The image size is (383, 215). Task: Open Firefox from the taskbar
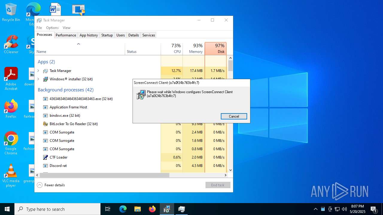[152, 209]
